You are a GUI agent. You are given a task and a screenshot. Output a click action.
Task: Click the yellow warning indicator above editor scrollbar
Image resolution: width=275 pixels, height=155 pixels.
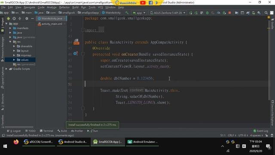tap(269, 17)
